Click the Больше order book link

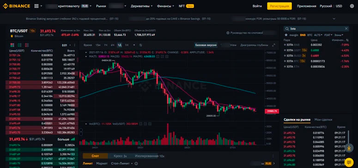(63, 139)
